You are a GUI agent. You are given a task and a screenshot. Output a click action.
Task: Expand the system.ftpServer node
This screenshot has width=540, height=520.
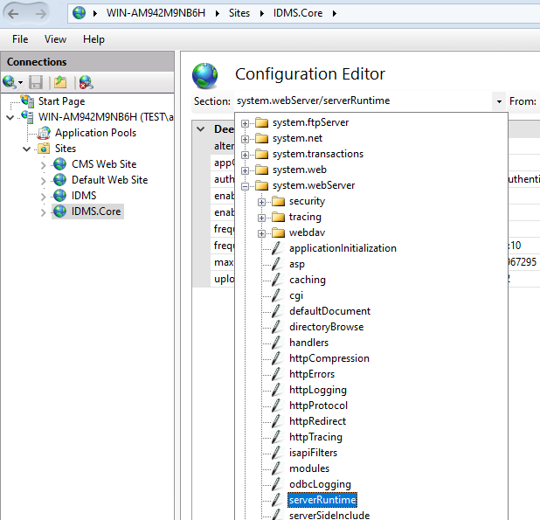[245, 123]
